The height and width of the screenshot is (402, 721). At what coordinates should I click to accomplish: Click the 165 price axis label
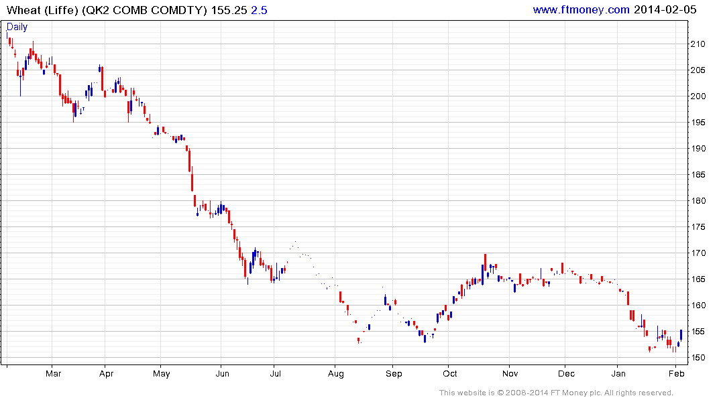698,279
